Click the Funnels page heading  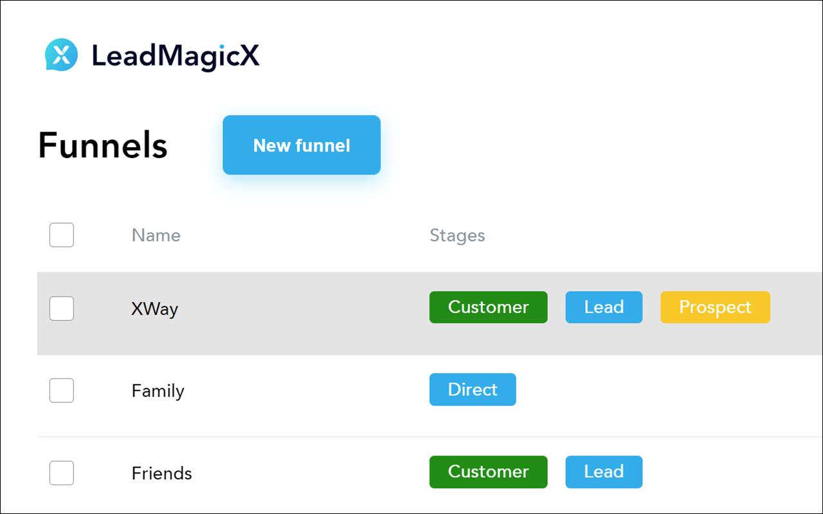(103, 145)
